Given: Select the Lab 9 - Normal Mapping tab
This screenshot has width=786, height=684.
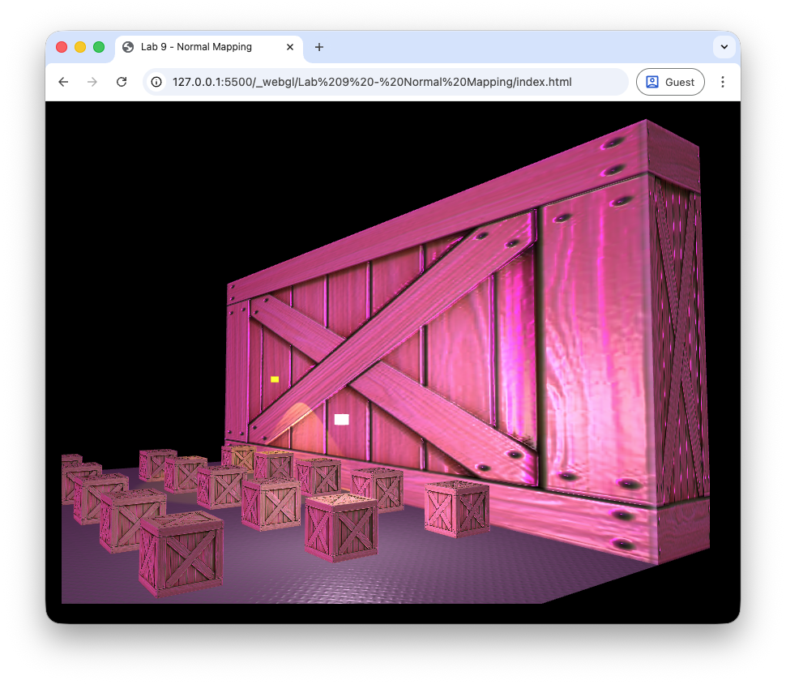Looking at the screenshot, I should [196, 47].
